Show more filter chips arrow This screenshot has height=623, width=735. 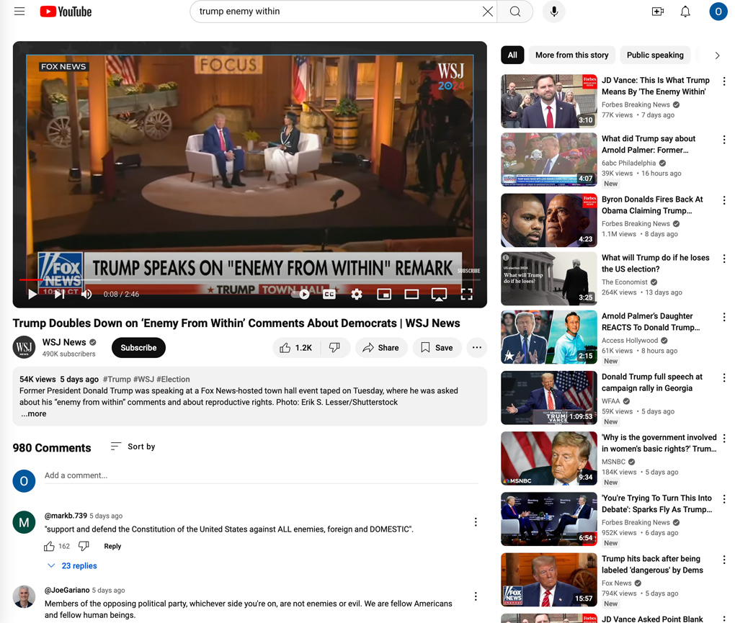click(717, 55)
